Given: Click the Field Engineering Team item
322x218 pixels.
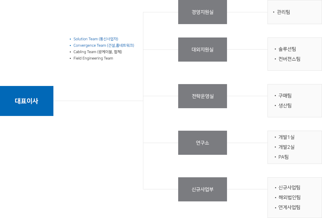Looking at the screenshot, I should point(93,58).
